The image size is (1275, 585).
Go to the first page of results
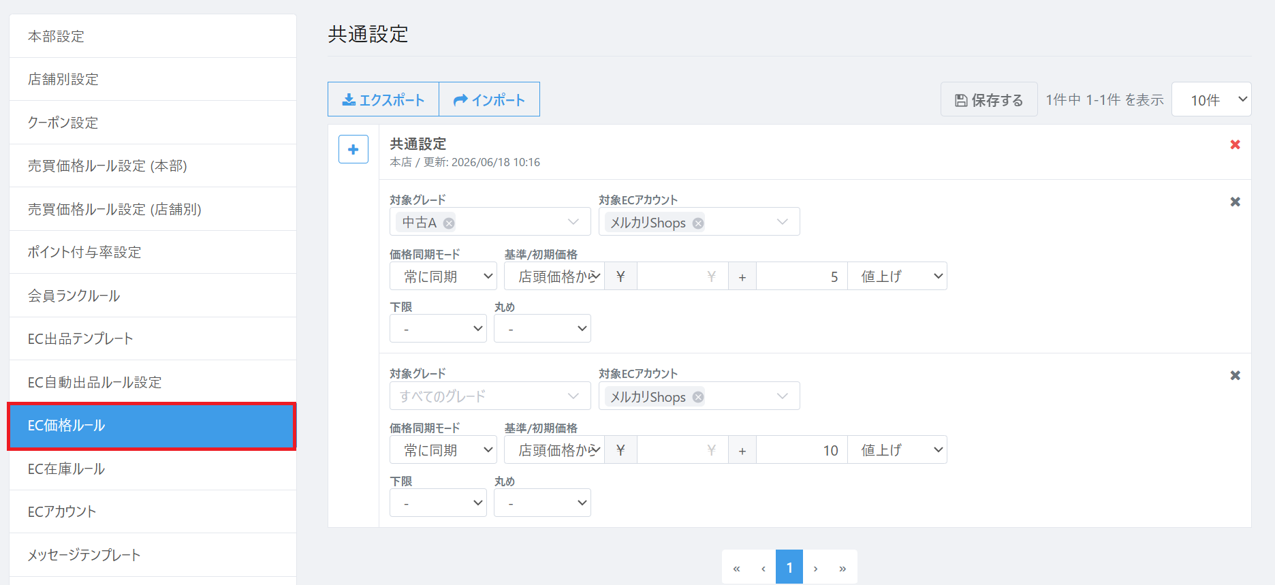[x=736, y=567]
